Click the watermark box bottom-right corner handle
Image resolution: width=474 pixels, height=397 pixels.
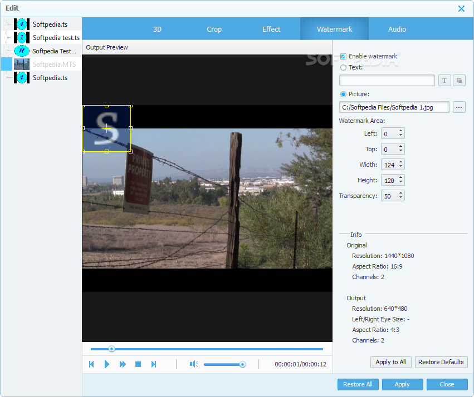click(x=130, y=151)
